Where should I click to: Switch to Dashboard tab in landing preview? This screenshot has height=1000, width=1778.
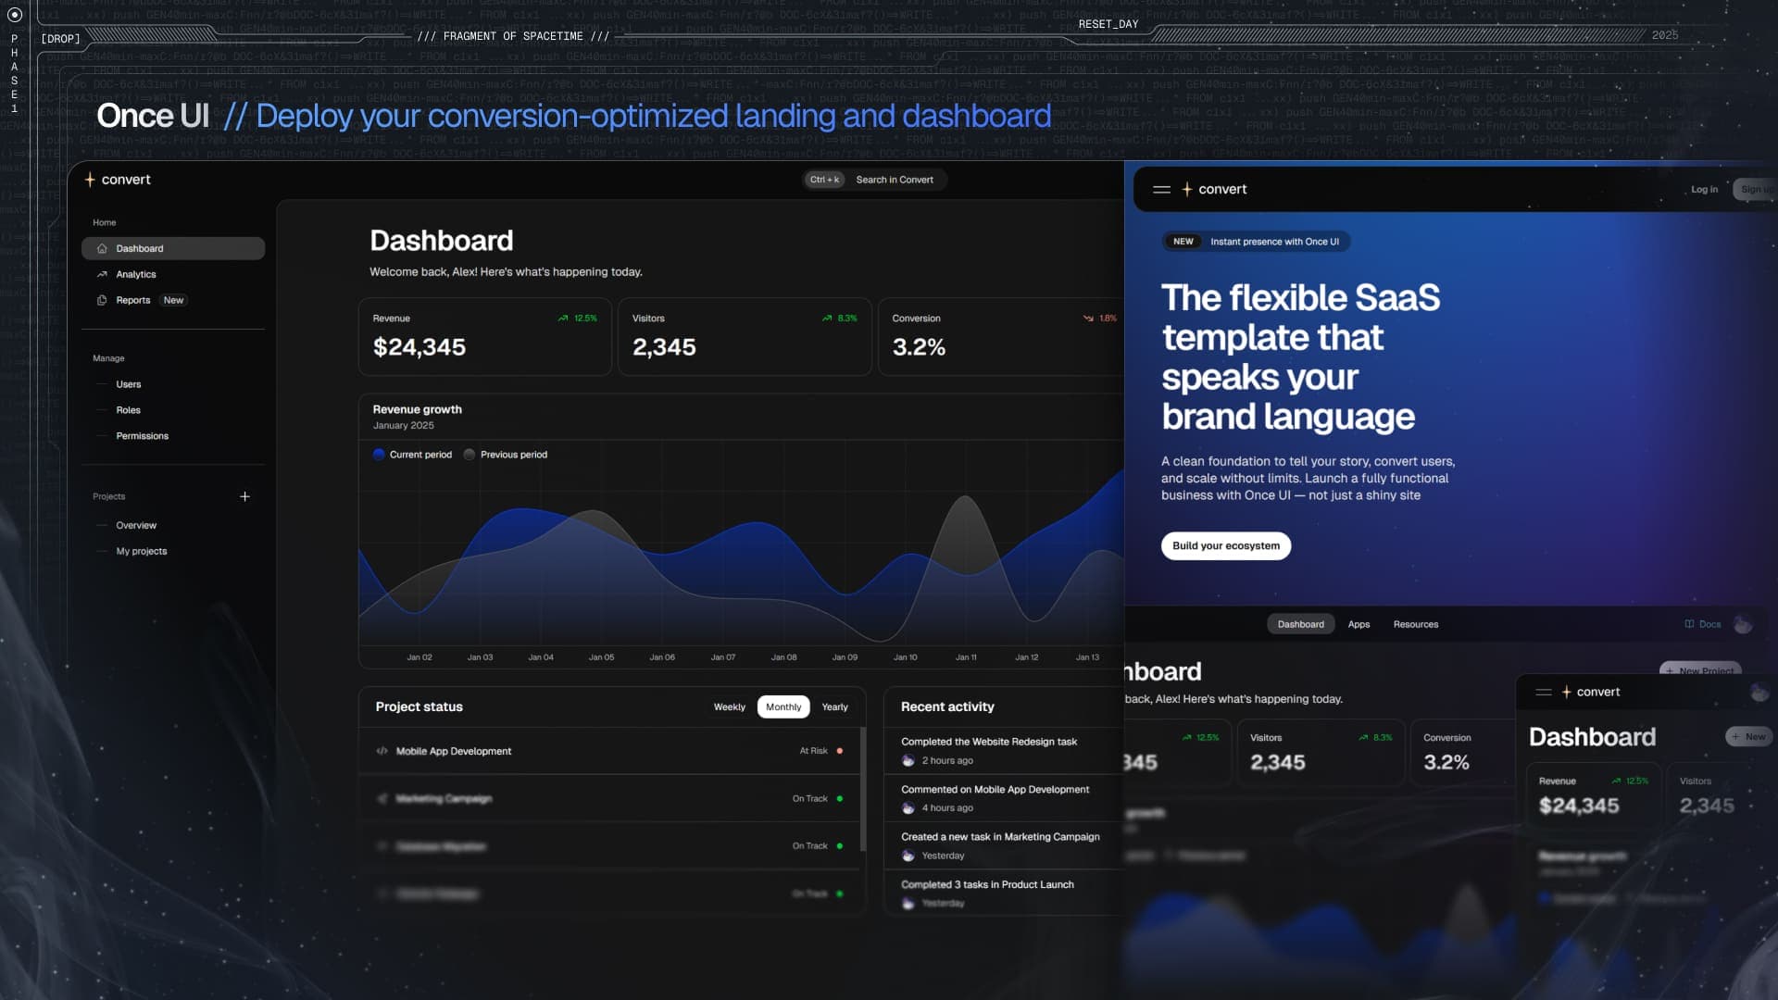1301,624
